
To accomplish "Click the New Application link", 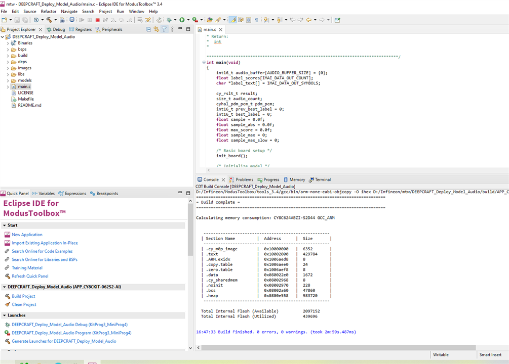I will pos(27,235).
